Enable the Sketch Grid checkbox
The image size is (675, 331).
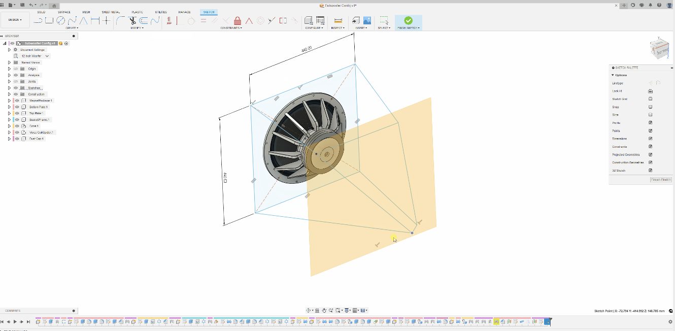[x=650, y=99]
